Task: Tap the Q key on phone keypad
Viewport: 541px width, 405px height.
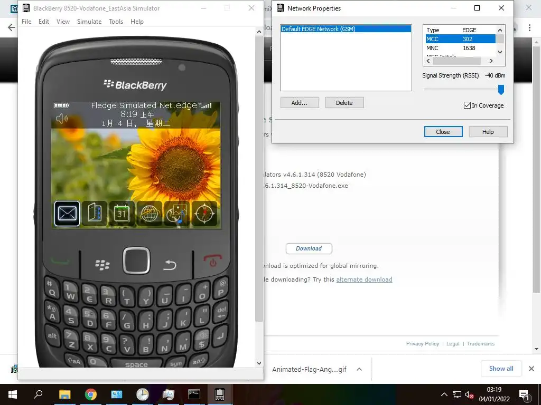Action: [x=52, y=290]
